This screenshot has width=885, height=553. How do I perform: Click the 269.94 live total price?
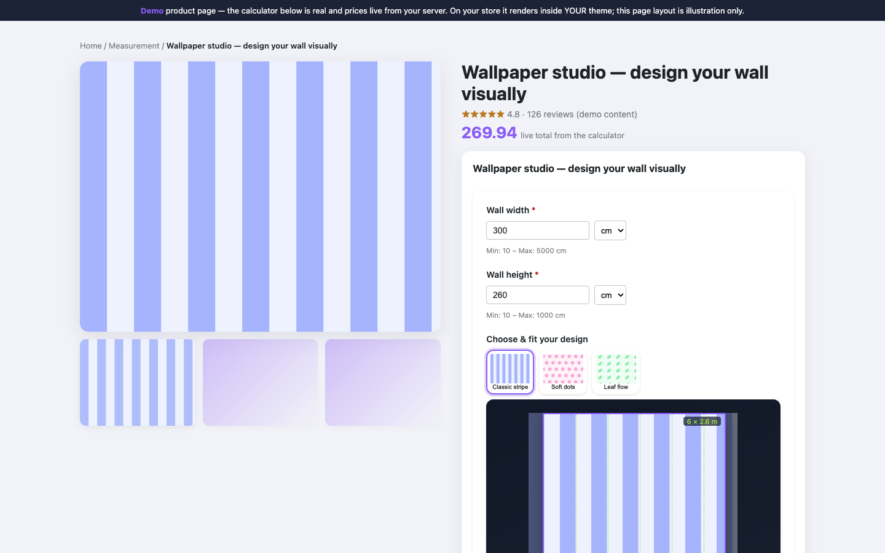pyautogui.click(x=489, y=133)
